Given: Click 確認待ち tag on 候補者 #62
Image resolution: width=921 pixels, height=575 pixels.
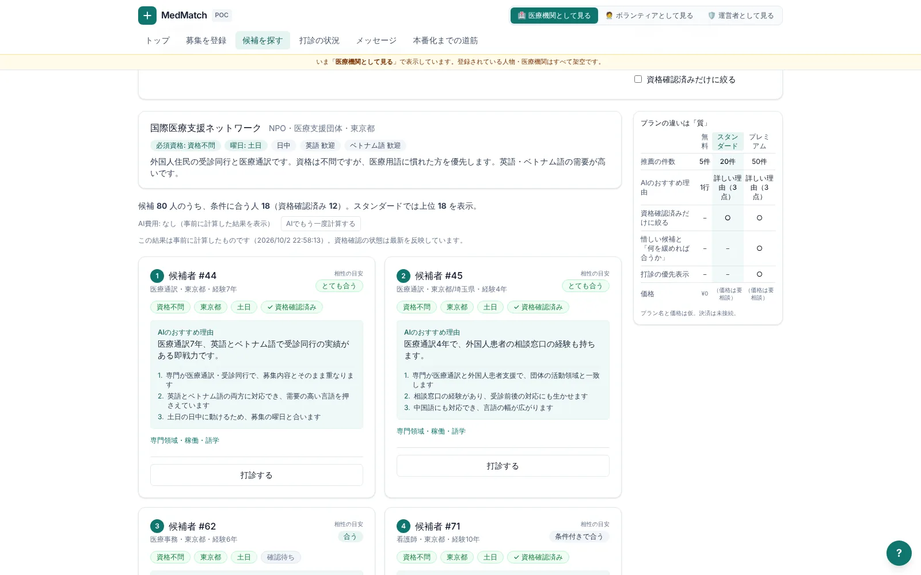Looking at the screenshot, I should [x=281, y=557].
